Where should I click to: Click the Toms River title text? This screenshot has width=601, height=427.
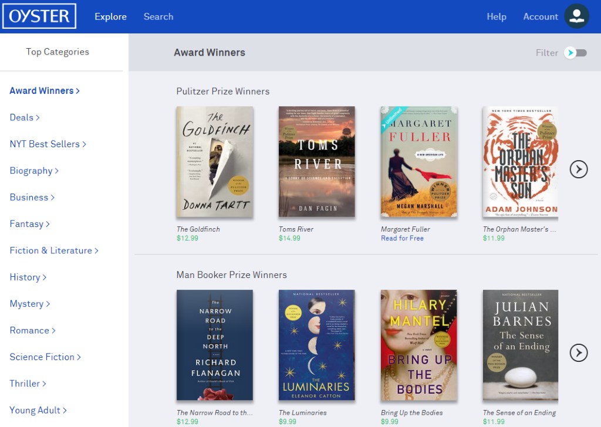pos(296,229)
